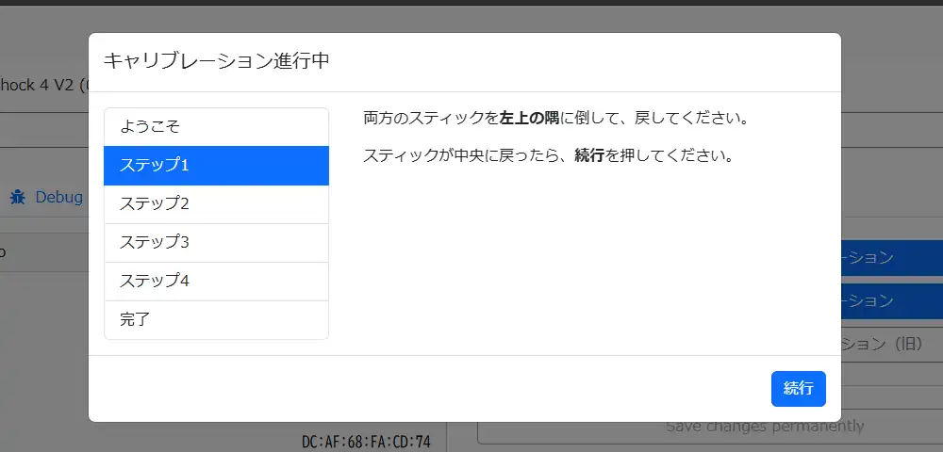
Task: Click the DC:AF:68:FA:CD:74 MAC address text
Action: click(x=366, y=443)
